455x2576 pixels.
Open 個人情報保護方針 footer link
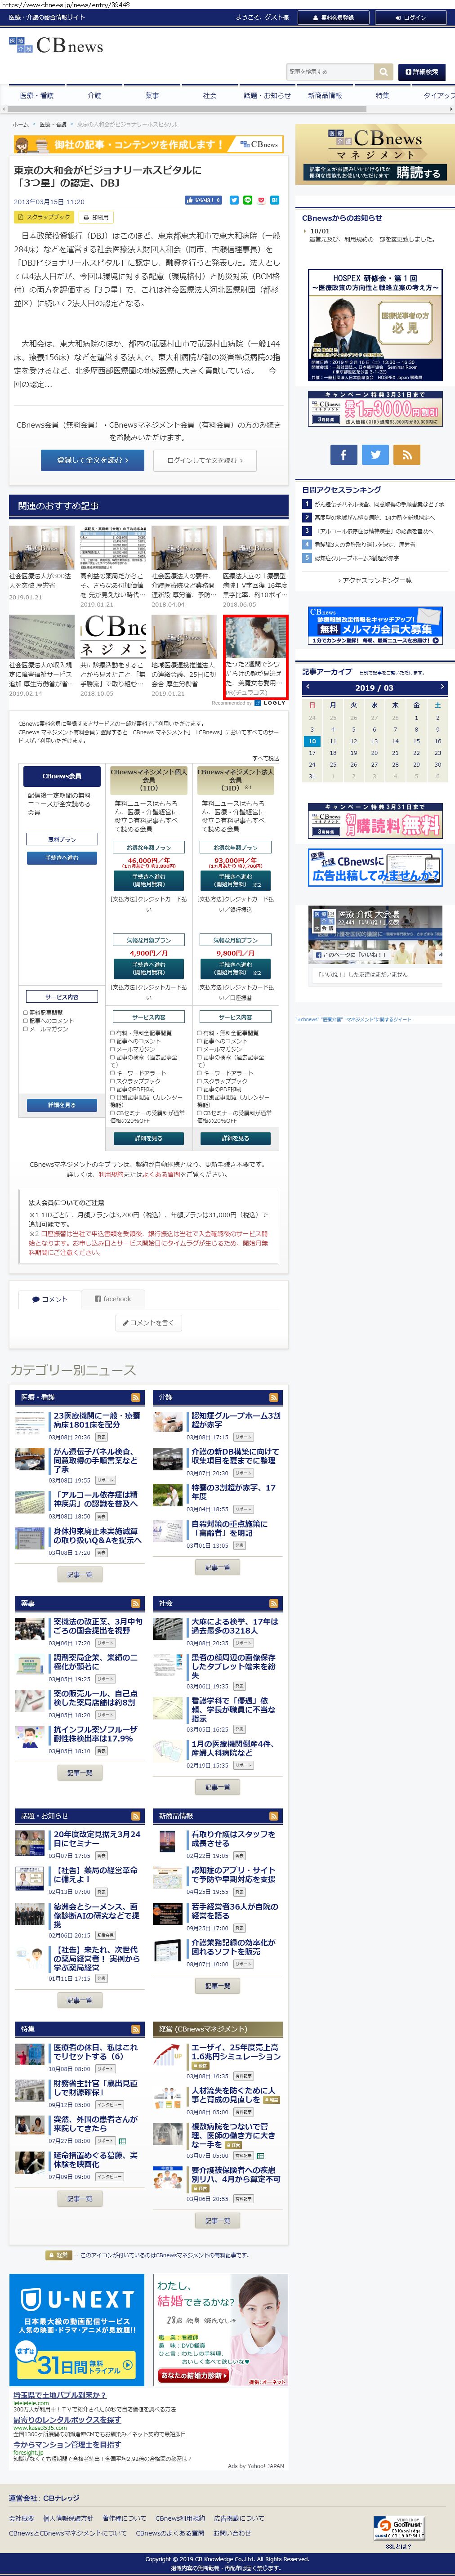coord(68,2518)
